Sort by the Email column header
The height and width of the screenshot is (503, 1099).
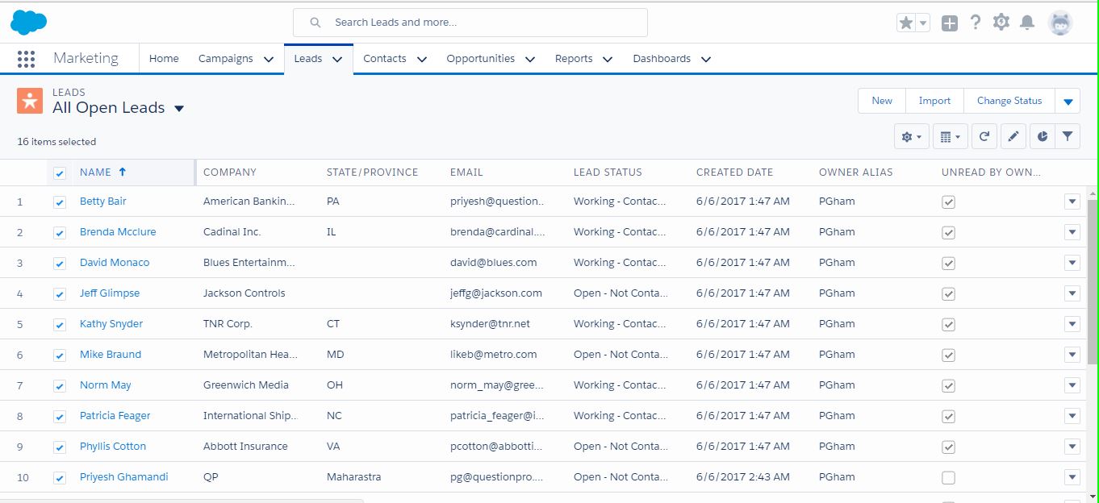tap(466, 173)
